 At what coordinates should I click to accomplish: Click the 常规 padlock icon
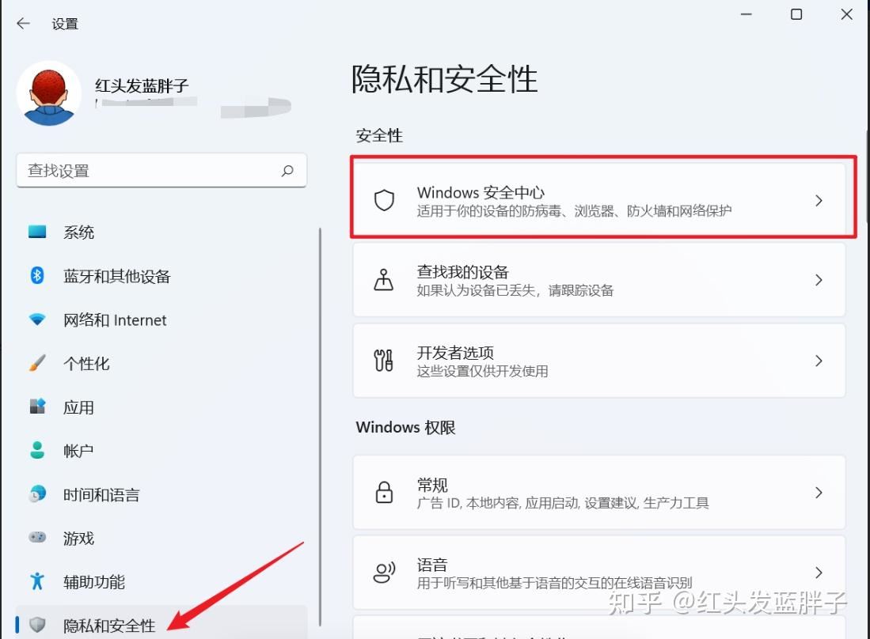(x=384, y=493)
